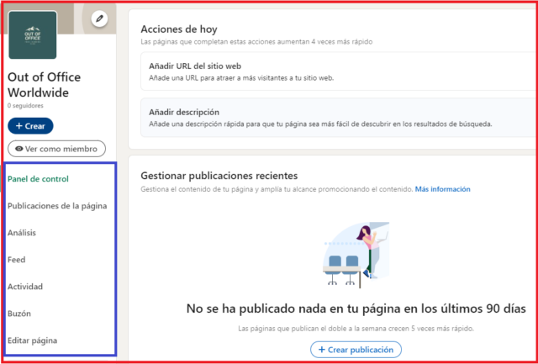Image resolution: width=538 pixels, height=364 pixels.
Task: Open Análisis in the sidebar
Action: 22,233
